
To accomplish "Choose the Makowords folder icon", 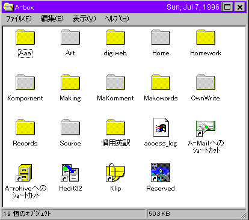I will click(161, 82).
